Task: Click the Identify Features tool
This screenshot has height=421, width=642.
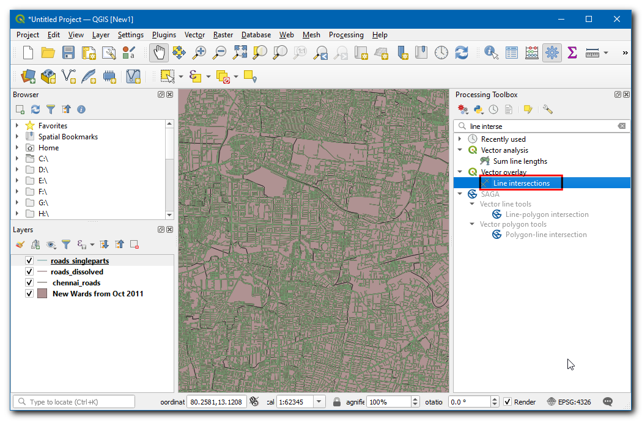Action: pyautogui.click(x=490, y=53)
